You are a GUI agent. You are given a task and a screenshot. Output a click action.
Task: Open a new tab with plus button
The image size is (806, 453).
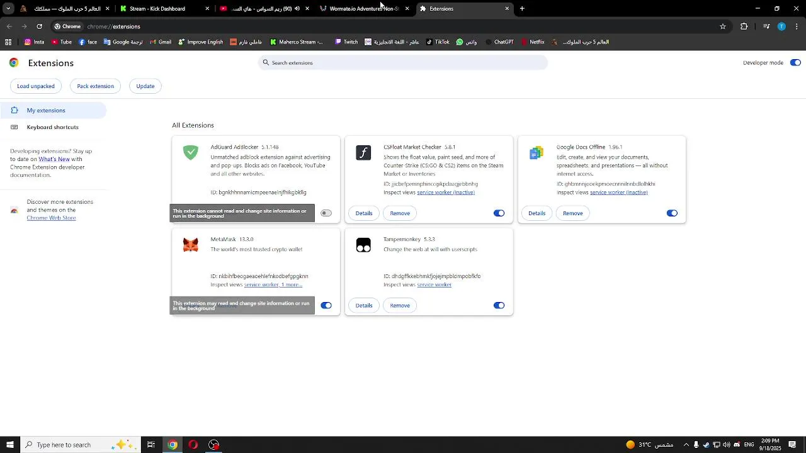[522, 9]
